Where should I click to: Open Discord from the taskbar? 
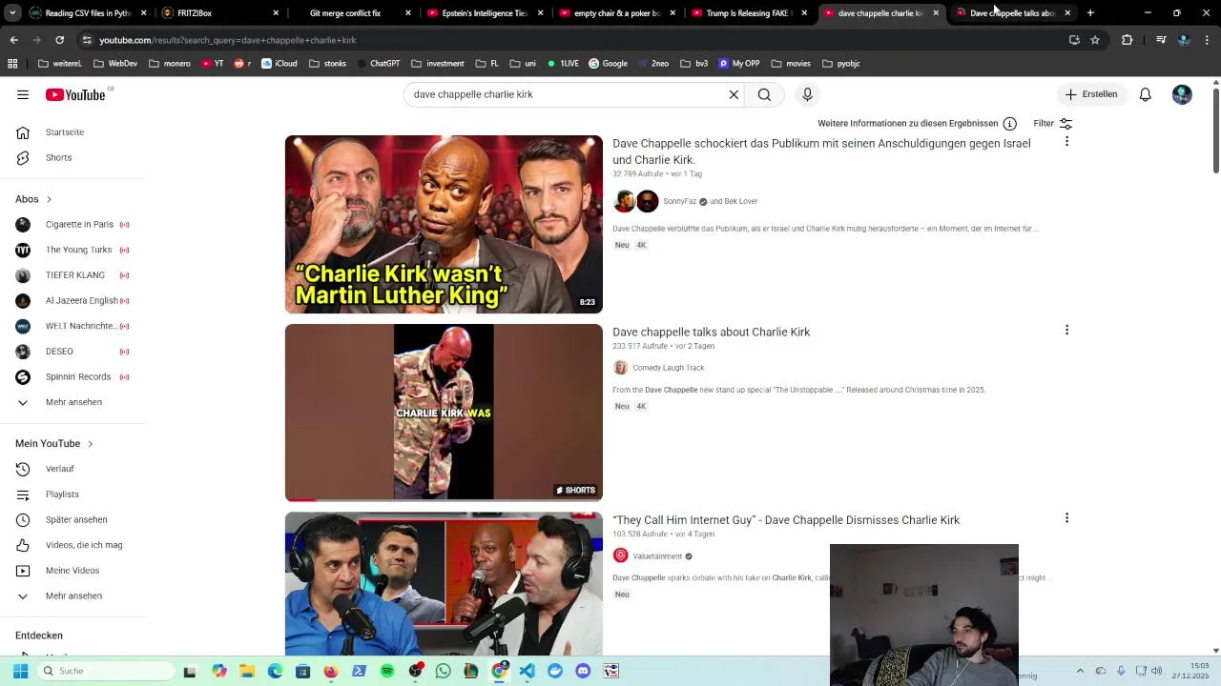point(583,671)
